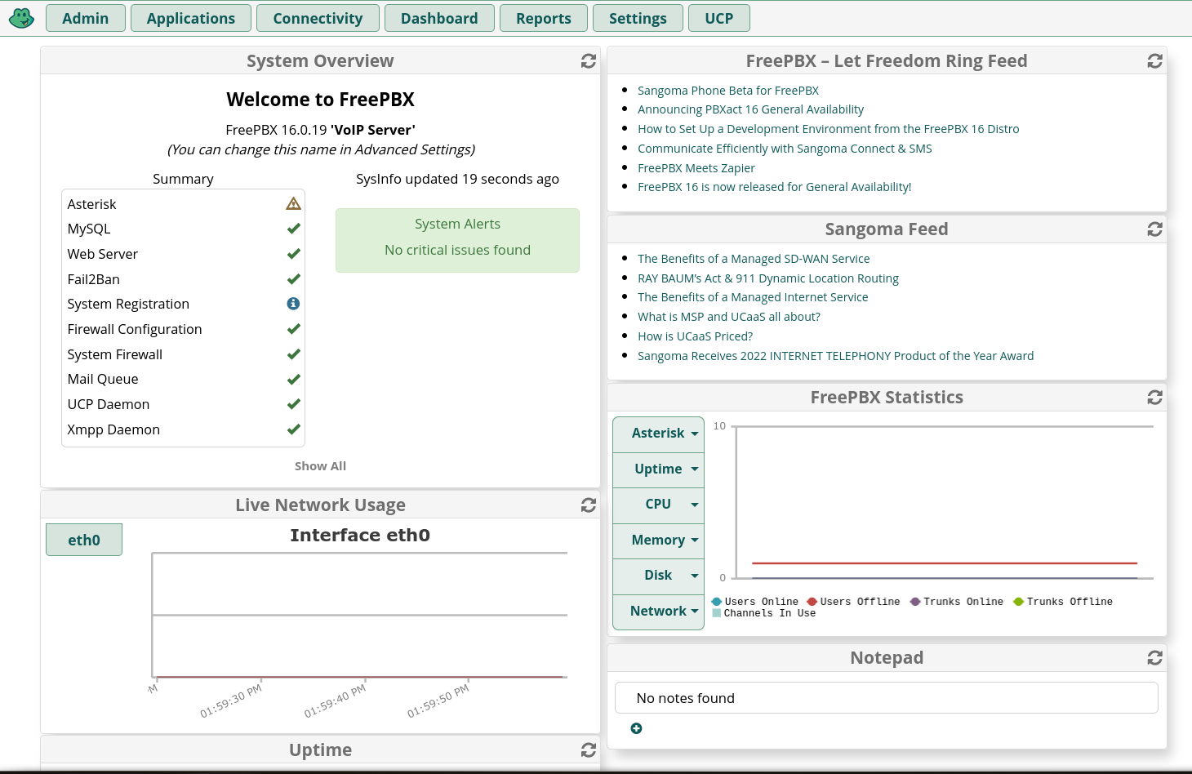The width and height of the screenshot is (1192, 774).
Task: Click the UCP Daemon checkmark
Action: pos(294,404)
